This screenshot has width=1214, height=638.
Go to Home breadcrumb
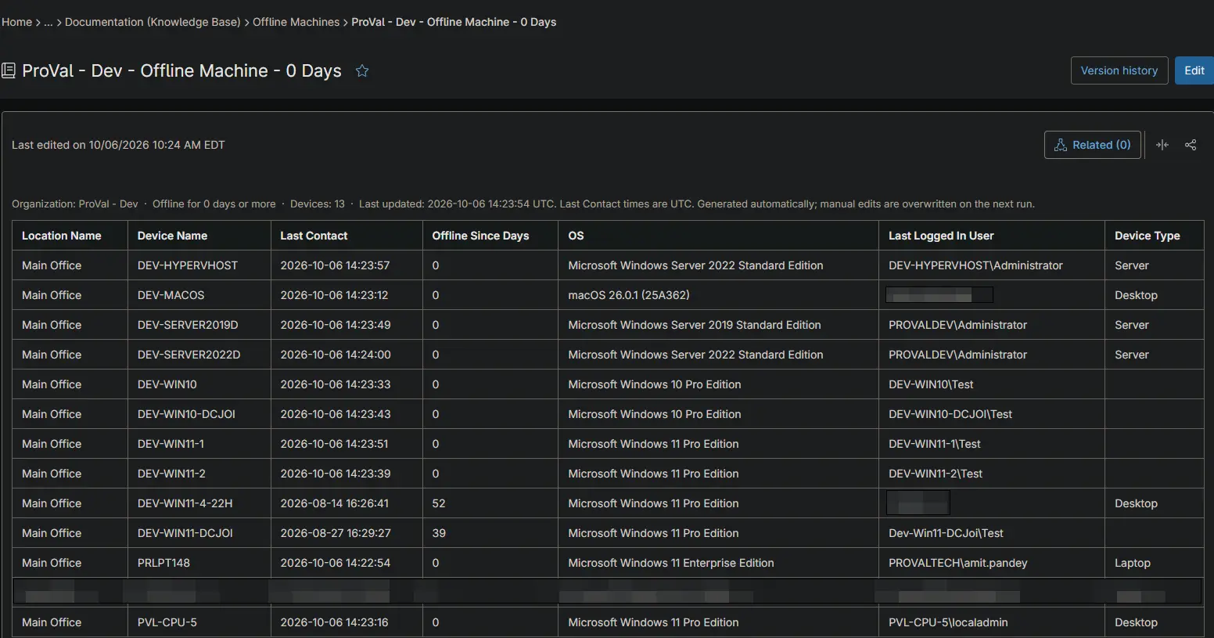(16, 22)
